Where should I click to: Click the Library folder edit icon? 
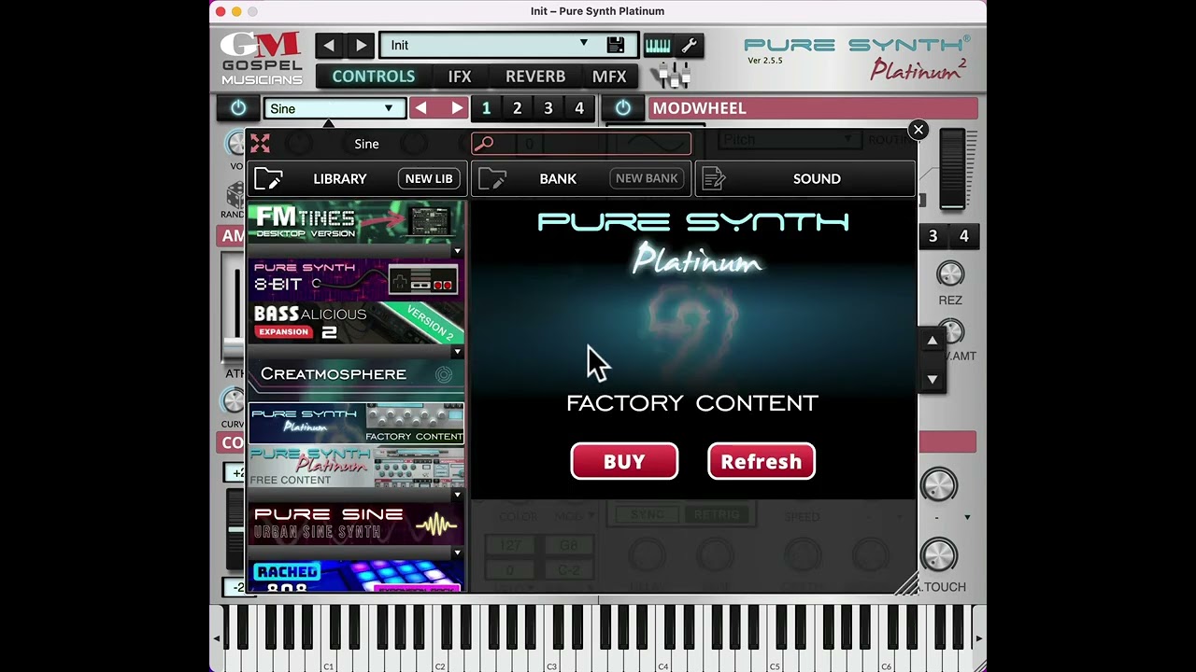[268, 178]
